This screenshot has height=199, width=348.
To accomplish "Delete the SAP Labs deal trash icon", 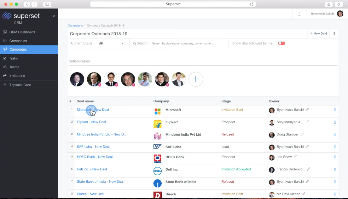I will [335, 147].
